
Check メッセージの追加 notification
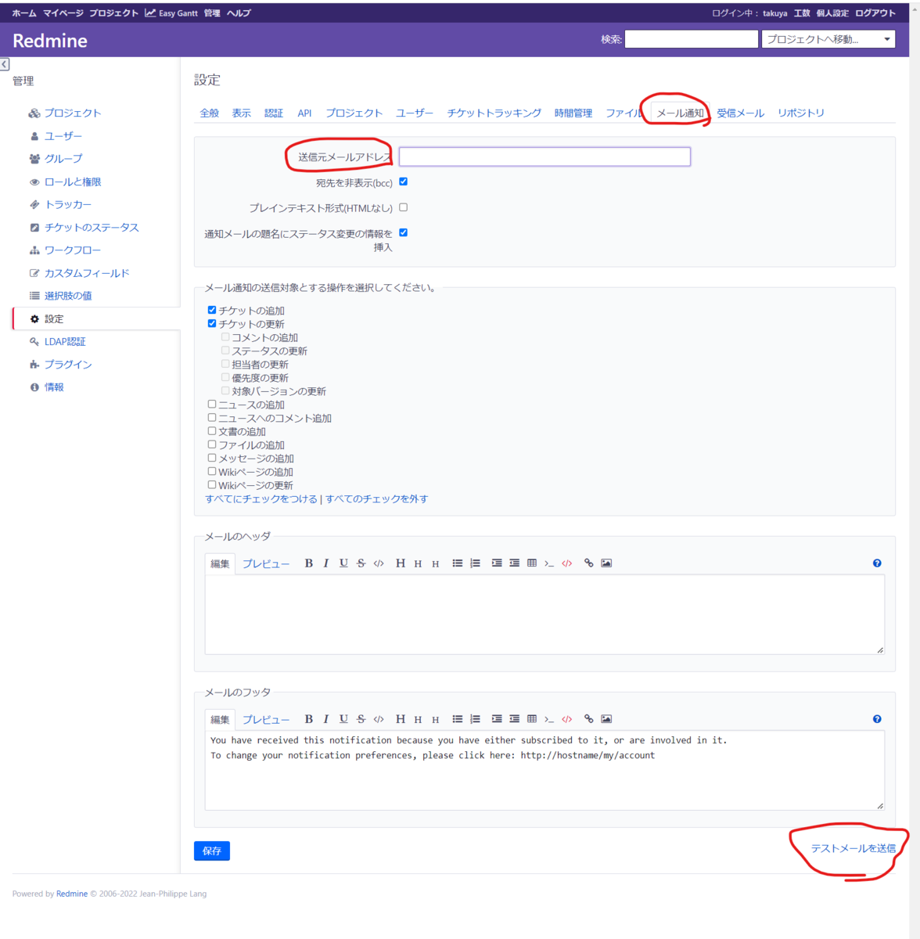tap(212, 458)
